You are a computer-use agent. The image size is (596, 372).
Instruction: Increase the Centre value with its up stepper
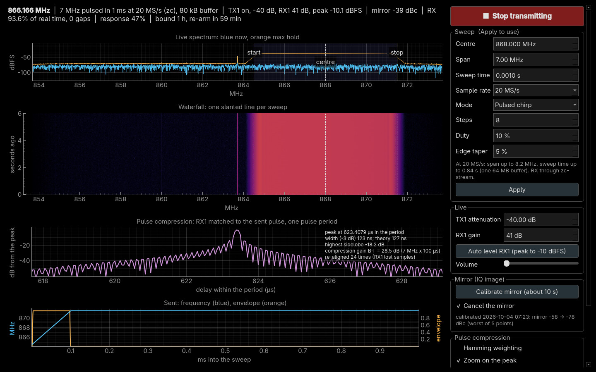[575, 41]
